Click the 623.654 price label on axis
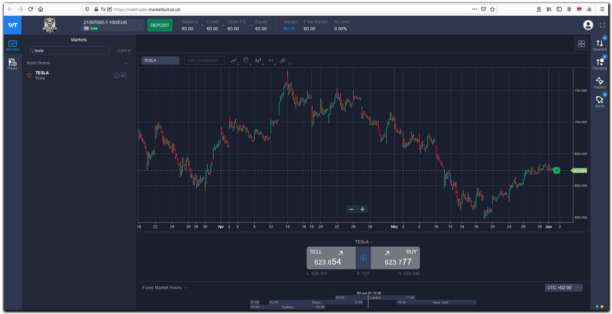Image resolution: width=612 pixels, height=314 pixels. [580, 171]
